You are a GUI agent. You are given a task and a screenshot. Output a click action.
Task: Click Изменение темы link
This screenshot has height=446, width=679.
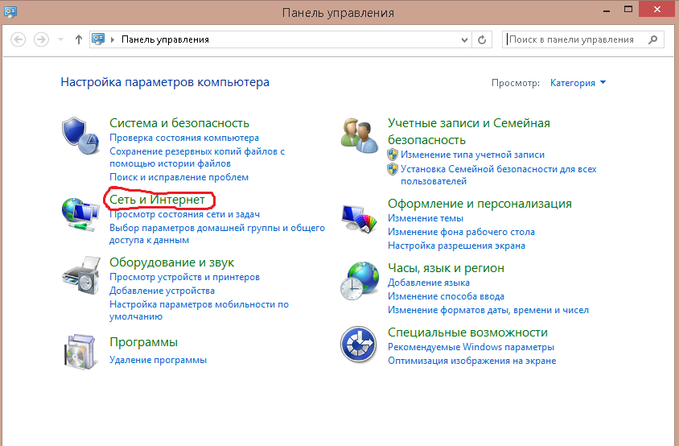[426, 218]
